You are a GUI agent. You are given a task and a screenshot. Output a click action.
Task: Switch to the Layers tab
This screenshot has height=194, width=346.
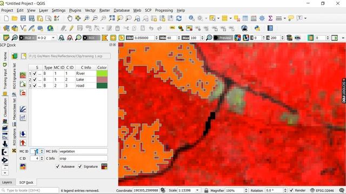click(x=7, y=182)
